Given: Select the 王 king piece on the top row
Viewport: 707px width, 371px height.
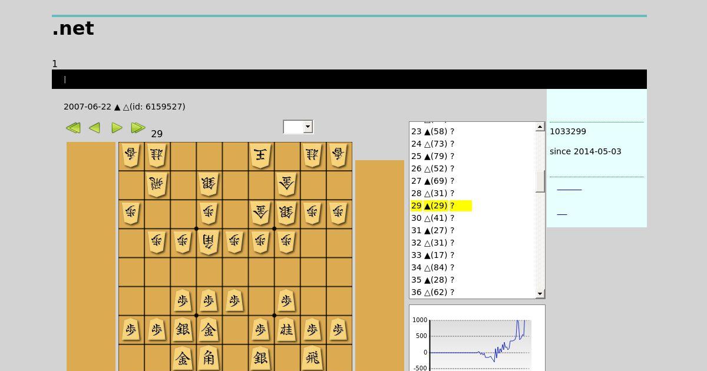Looking at the screenshot, I should (x=260, y=156).
